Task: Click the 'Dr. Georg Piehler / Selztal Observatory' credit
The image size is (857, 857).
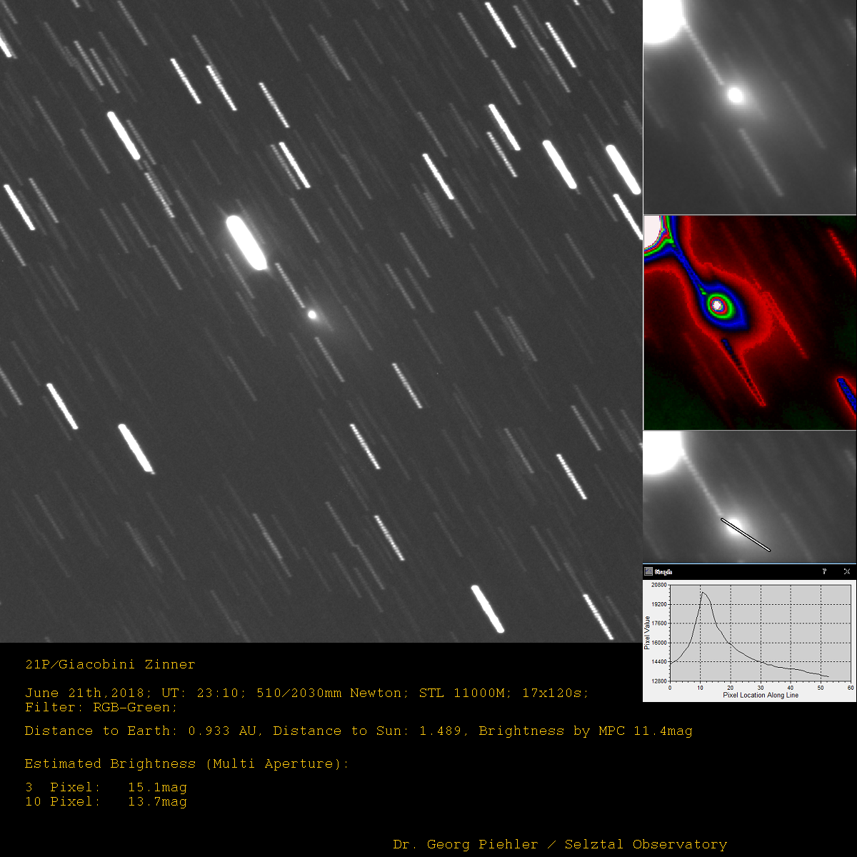Action: click(560, 845)
